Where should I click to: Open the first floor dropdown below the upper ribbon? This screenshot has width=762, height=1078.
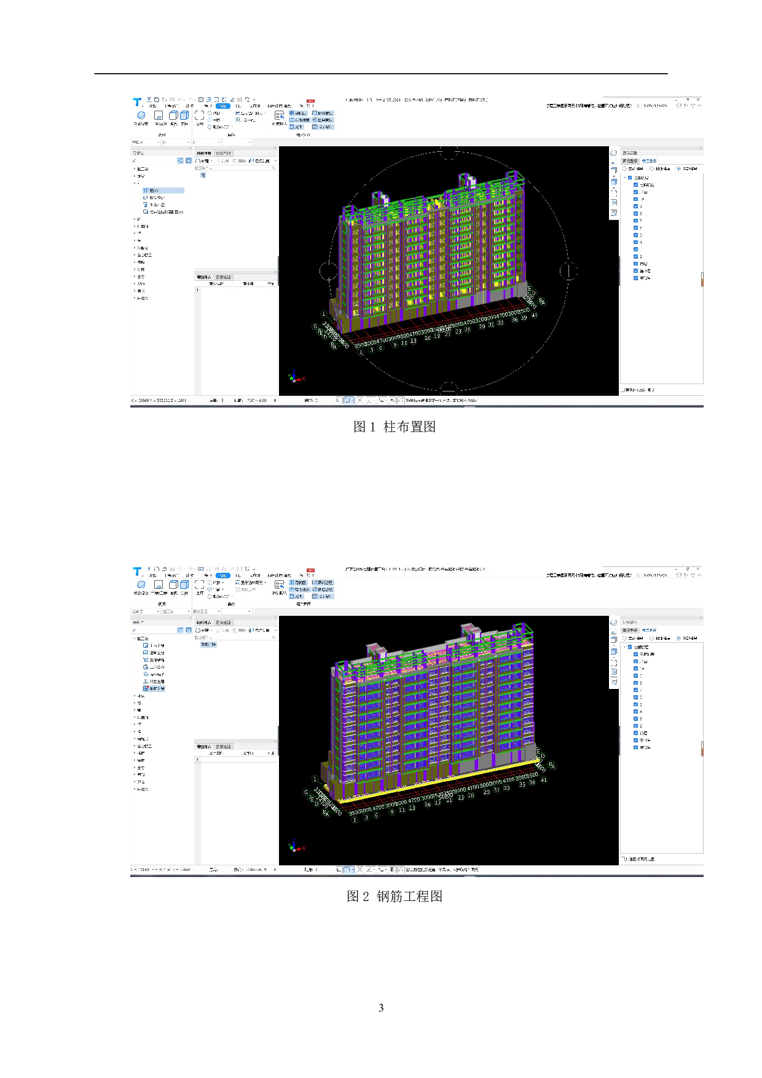tap(145, 143)
